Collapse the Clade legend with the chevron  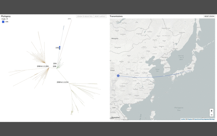[x=7, y=19]
